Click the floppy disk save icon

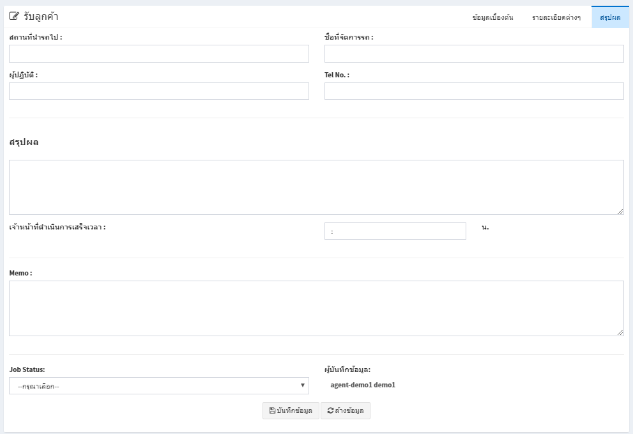point(272,410)
